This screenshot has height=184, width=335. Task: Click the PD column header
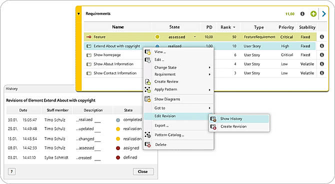(x=209, y=27)
